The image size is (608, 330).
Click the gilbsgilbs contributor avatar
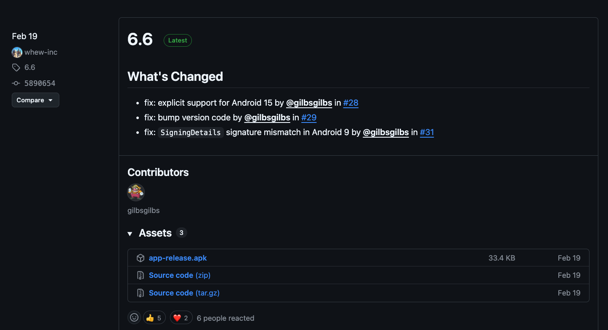pyautogui.click(x=136, y=192)
